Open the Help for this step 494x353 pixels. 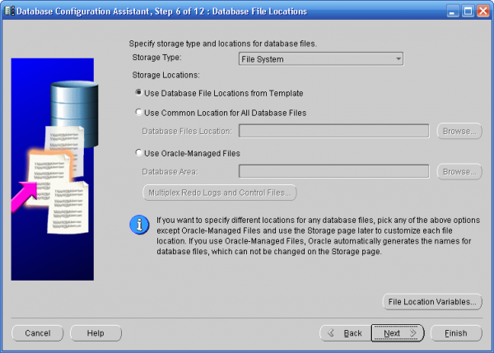96,333
